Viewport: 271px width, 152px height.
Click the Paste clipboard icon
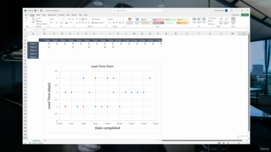33,19
